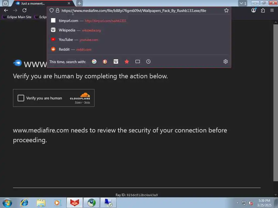Close the 'Just a moment...' tab
Screen dimensions: 278x208
(69, 3)
